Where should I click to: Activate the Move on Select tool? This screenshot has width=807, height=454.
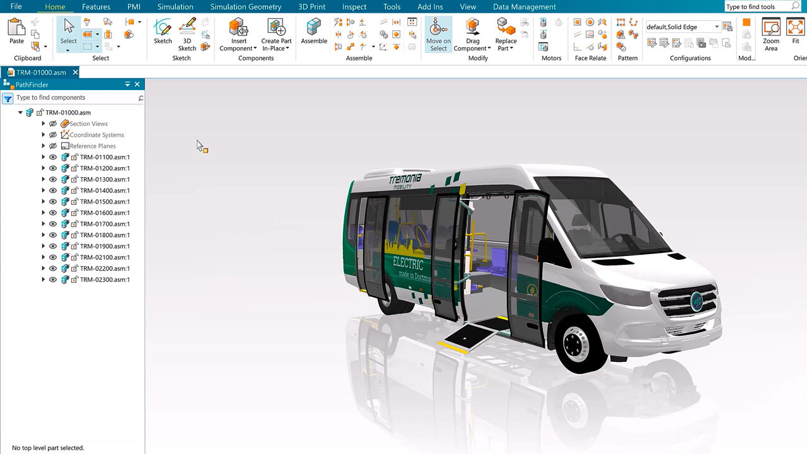[438, 28]
